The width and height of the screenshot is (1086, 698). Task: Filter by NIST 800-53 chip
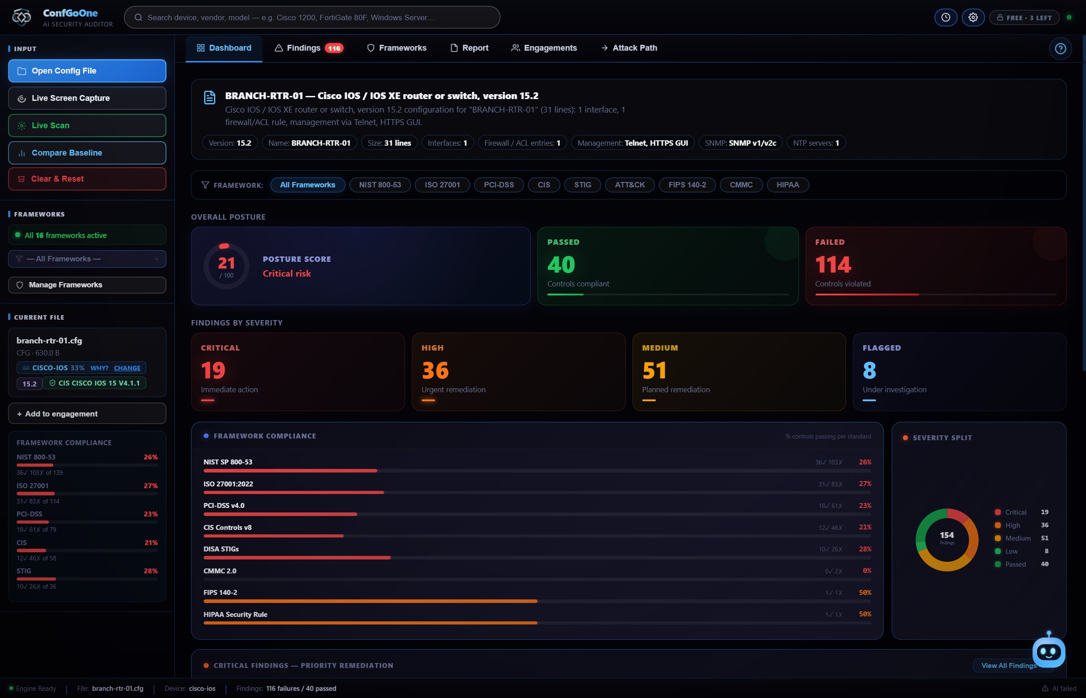[x=380, y=185]
